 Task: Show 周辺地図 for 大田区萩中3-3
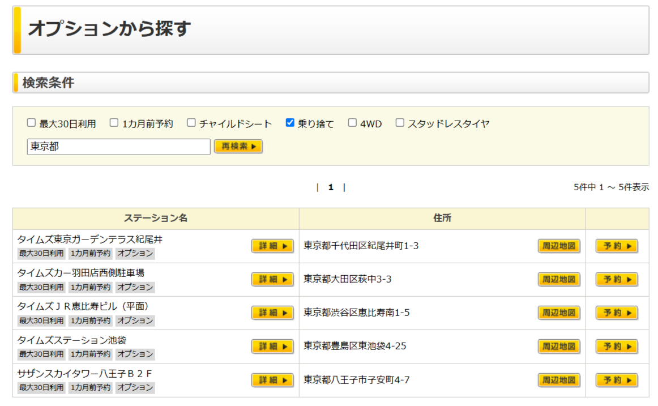click(559, 279)
